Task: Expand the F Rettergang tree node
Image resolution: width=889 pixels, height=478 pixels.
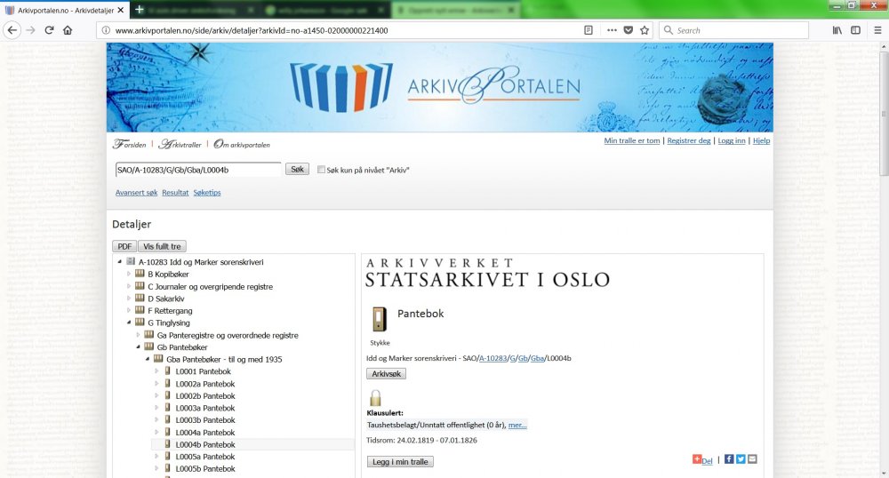Action: [129, 310]
